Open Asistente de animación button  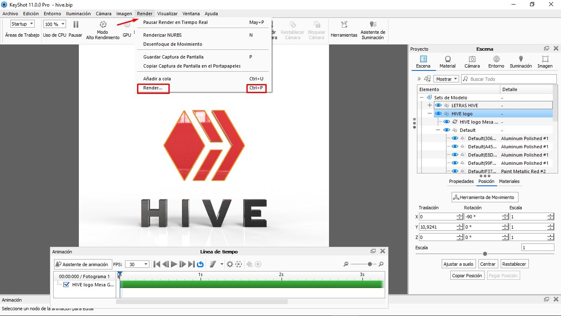click(x=83, y=264)
